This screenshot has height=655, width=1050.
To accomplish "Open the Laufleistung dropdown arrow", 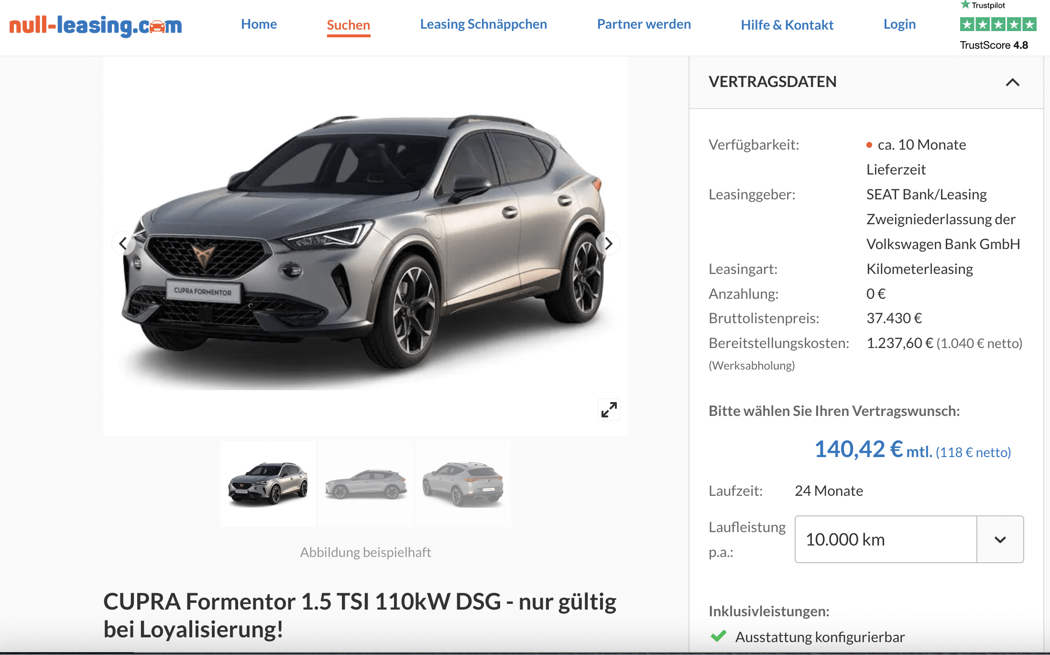I will coord(1000,539).
